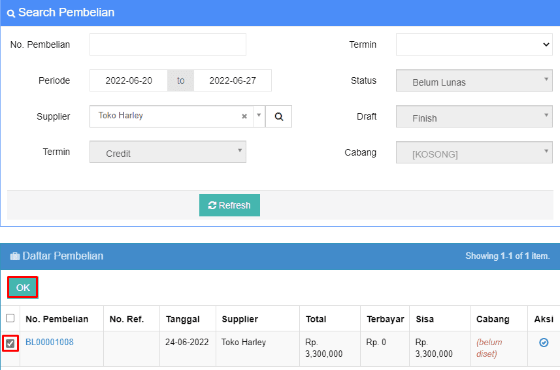Image resolution: width=560 pixels, height=370 pixels.
Task: Open the Termin dropdown showing Credit
Action: pyautogui.click(x=168, y=152)
